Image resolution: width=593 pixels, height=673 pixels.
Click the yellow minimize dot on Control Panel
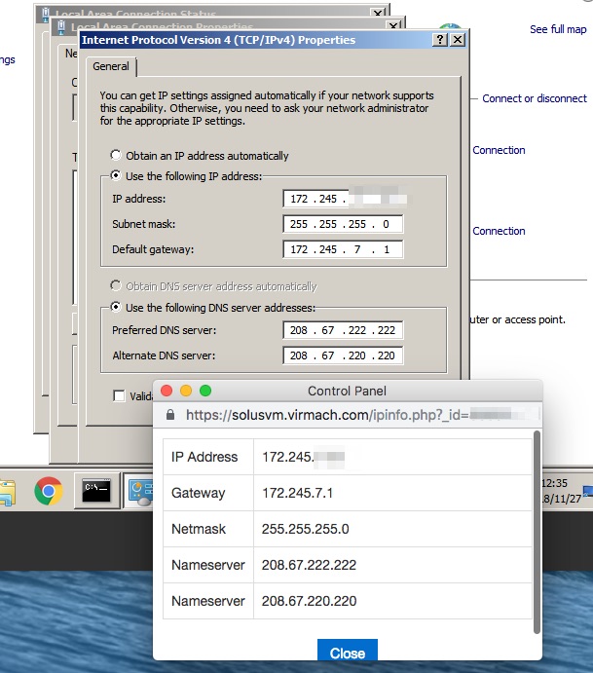(186, 391)
